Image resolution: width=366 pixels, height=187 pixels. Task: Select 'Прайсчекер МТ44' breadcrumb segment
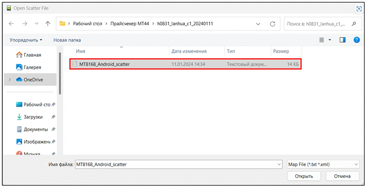pos(130,24)
